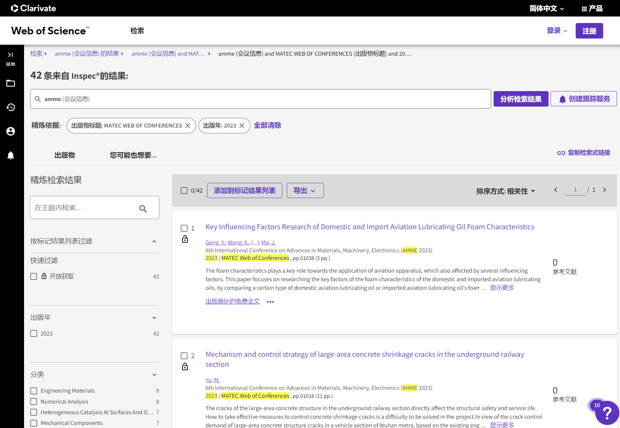Screen dimensions: 620x428
Task: Click author Yu, M. link
Action: coord(213,380)
